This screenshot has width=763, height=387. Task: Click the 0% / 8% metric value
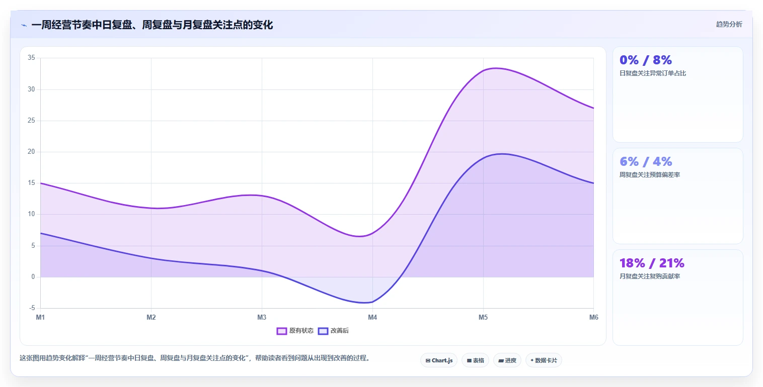point(646,60)
